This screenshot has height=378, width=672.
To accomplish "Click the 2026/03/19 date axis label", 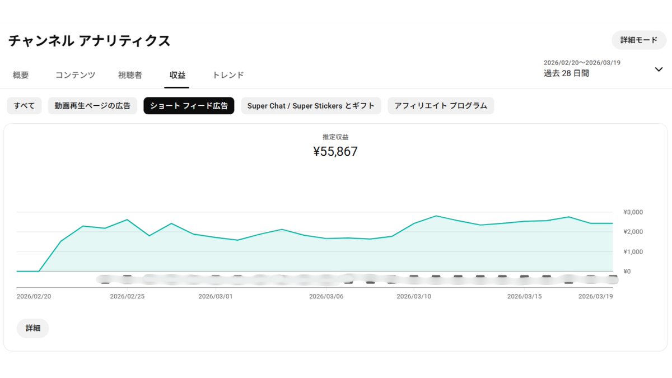I will (596, 296).
